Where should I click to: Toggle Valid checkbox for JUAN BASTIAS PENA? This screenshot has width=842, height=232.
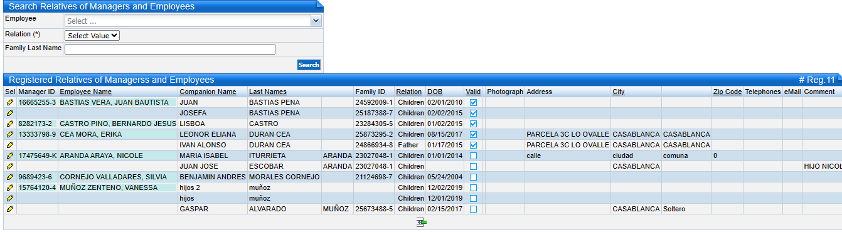(474, 102)
